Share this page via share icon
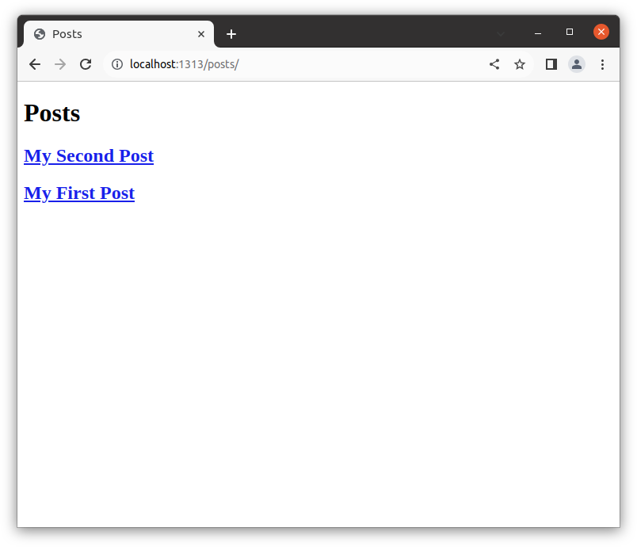This screenshot has height=547, width=637. coord(494,64)
